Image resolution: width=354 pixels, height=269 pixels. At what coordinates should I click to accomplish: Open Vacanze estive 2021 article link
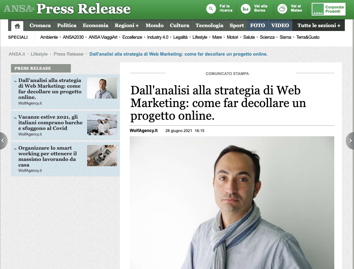point(50,123)
